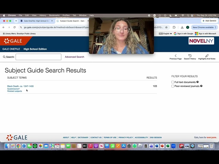Open Spotify from the dock
219x164 pixels.
[x=35, y=146]
